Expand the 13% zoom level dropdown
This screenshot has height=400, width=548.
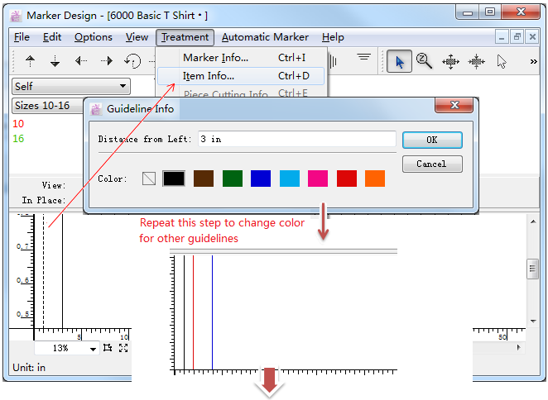[x=93, y=349]
